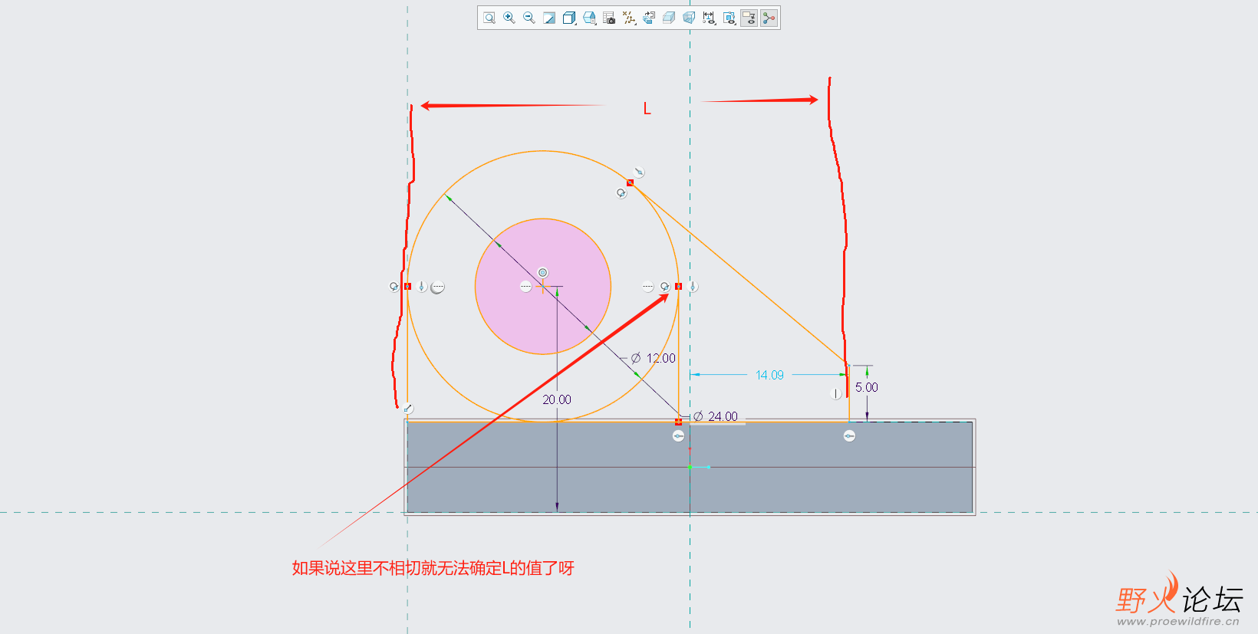Toggle the highlighted three-colored-node tree icon
Image resolution: width=1258 pixels, height=634 pixels.
(x=769, y=18)
